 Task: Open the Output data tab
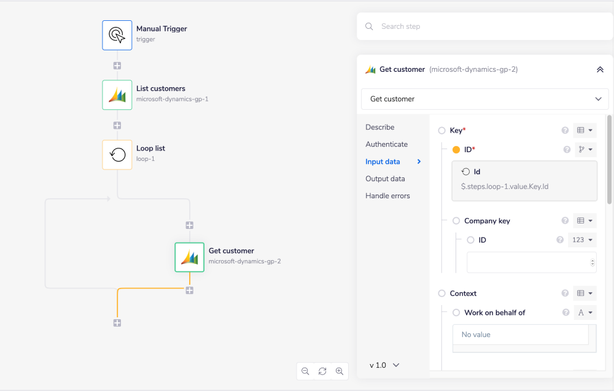[385, 179]
